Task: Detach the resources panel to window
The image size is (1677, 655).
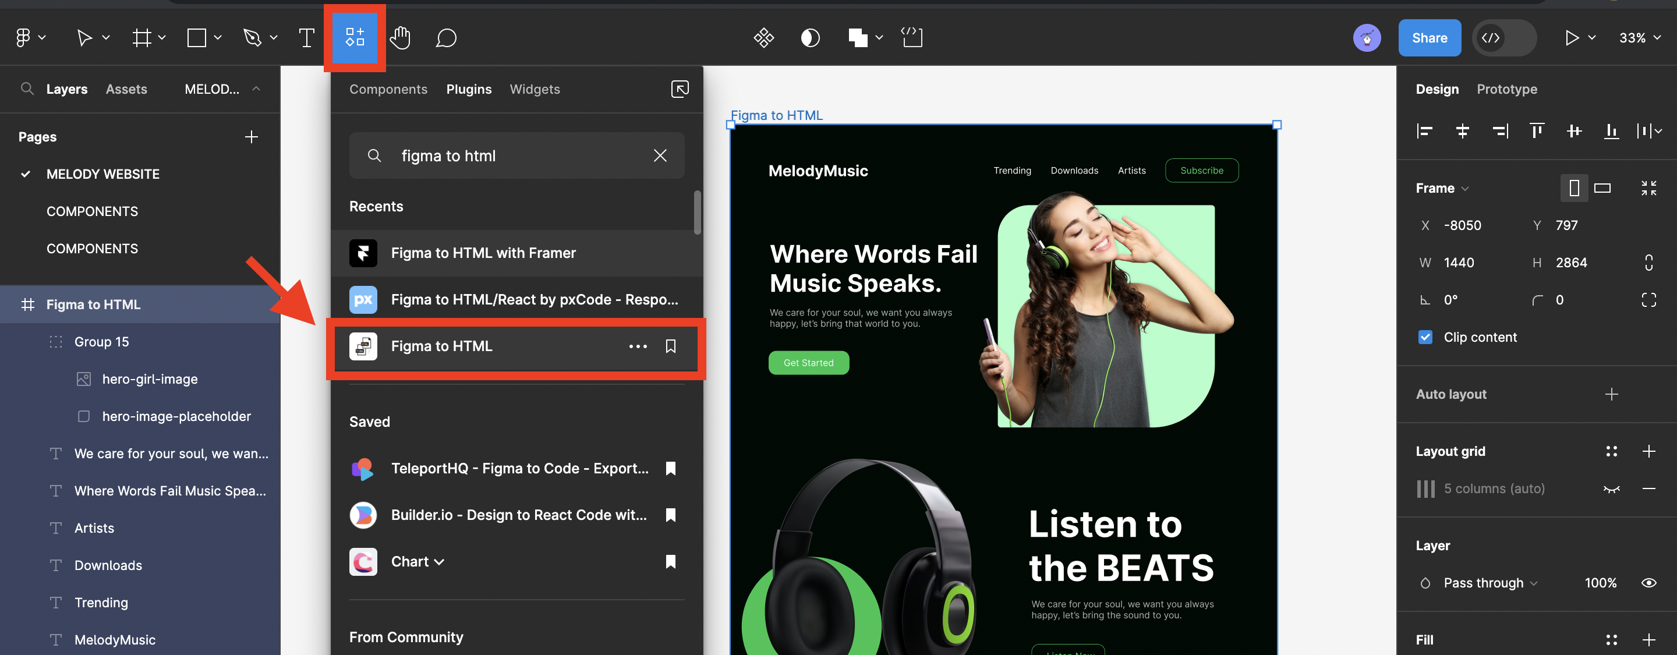Action: 680,88
